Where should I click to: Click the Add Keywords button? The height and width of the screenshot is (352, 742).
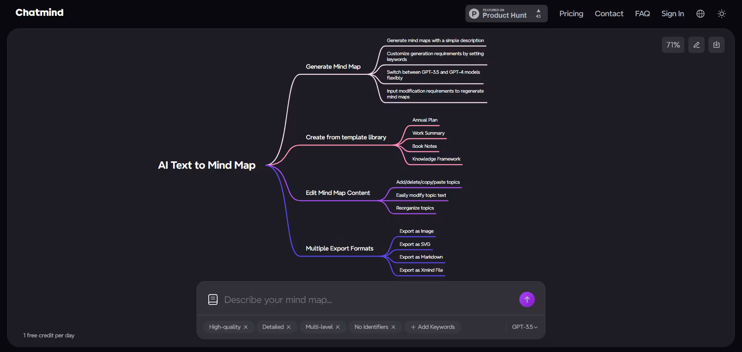(432, 327)
